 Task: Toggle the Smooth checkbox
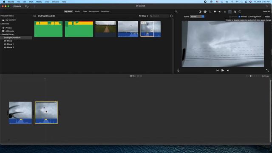(230, 17)
